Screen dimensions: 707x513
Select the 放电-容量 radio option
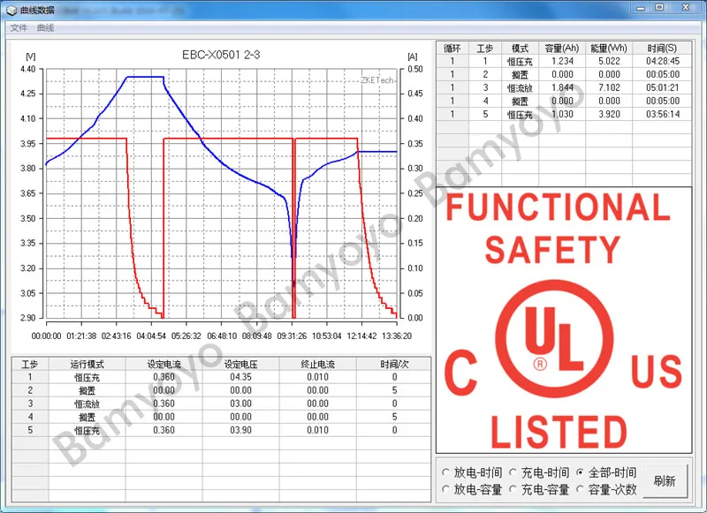pyautogui.click(x=472, y=489)
